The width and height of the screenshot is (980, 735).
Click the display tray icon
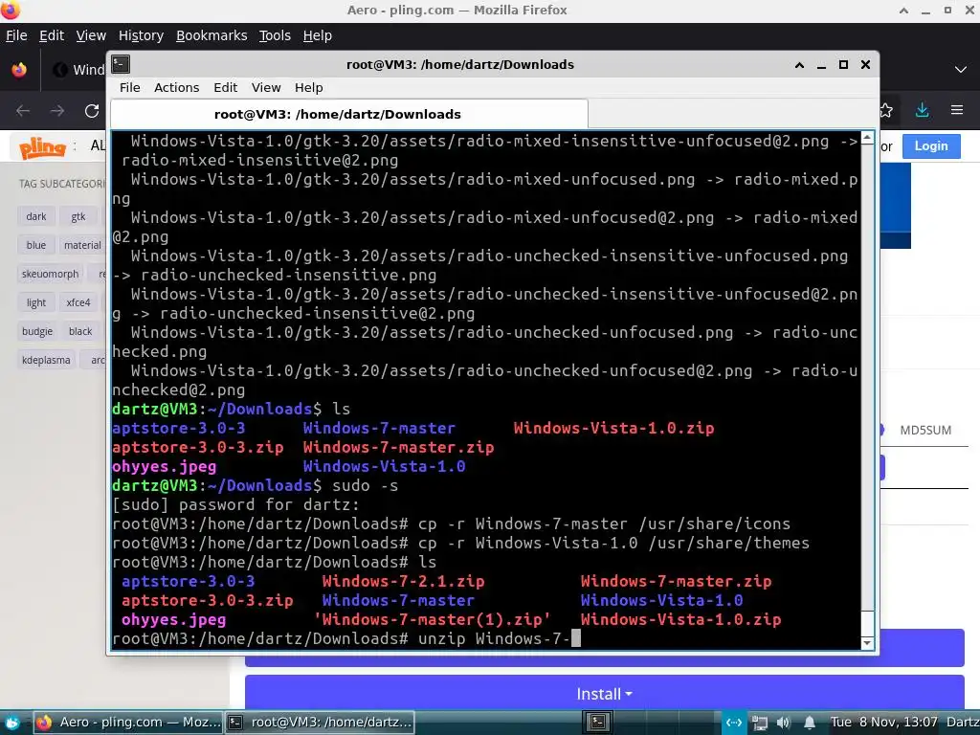tap(759, 724)
